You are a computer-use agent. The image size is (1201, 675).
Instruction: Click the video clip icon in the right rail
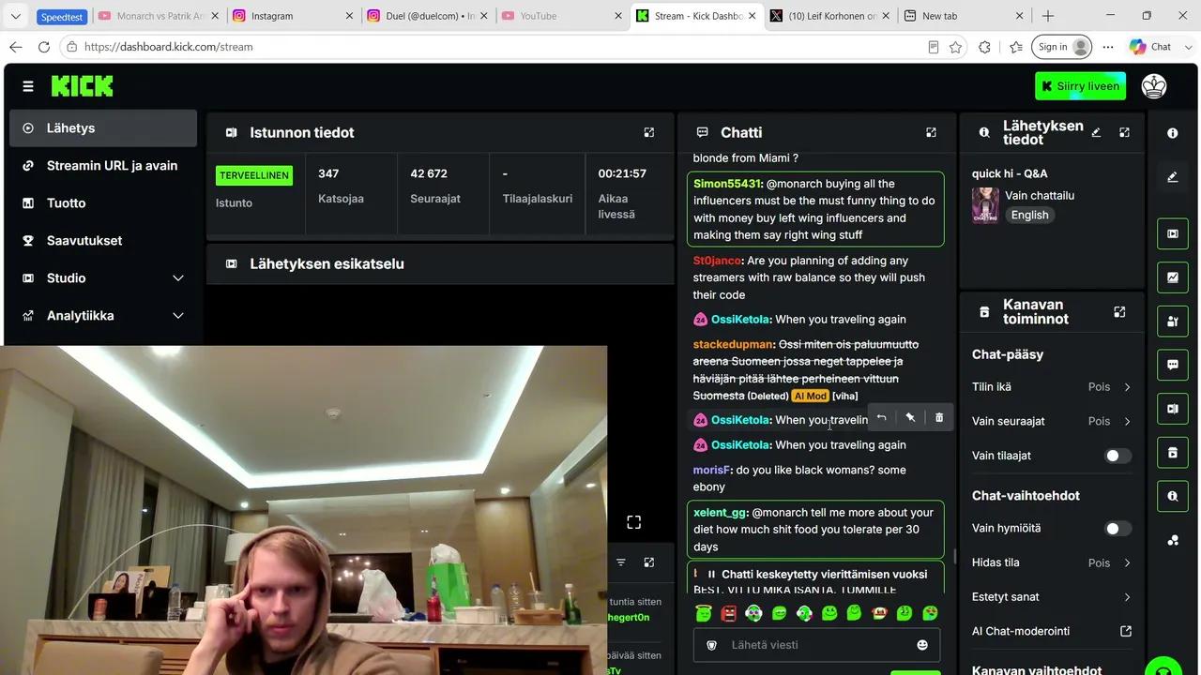point(1173,233)
